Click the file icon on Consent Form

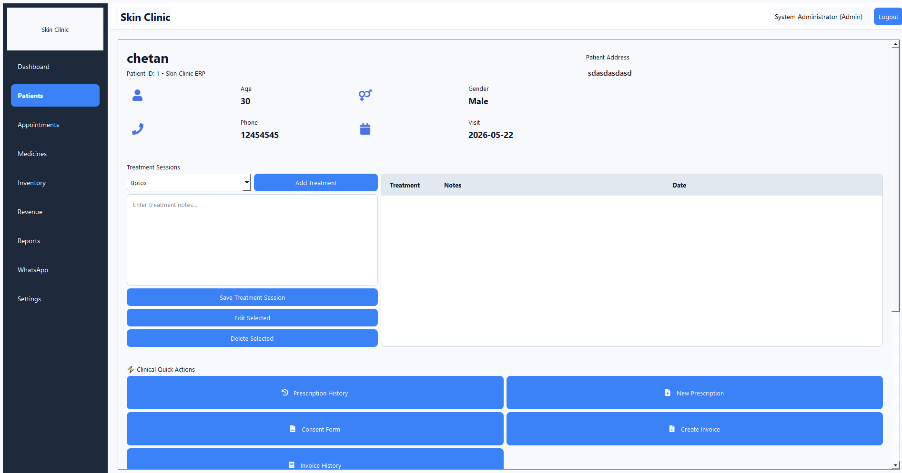pyautogui.click(x=293, y=429)
